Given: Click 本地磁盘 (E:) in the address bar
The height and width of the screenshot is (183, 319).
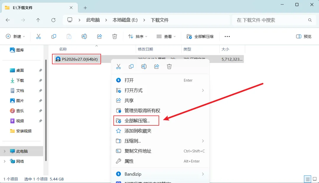Looking at the screenshot, I should click(125, 20).
